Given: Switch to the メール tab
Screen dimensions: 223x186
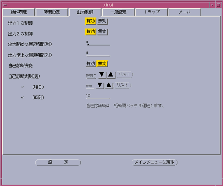Looking at the screenshot, I should (x=185, y=12).
